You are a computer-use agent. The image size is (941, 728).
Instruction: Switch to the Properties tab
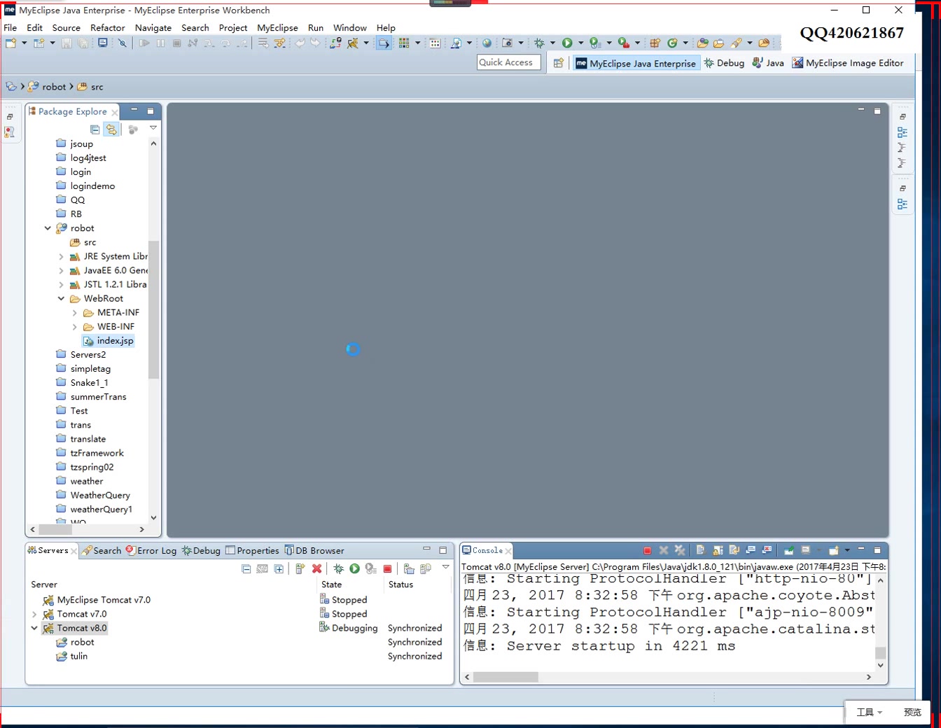click(252, 551)
